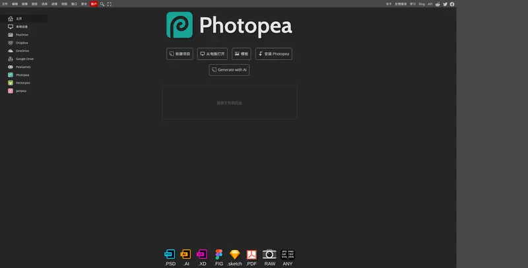Open the 反馈错误 (report a bug) link
This screenshot has height=268, width=528.
point(401,4)
